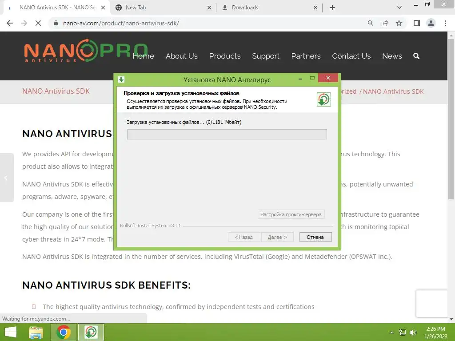
Task: Open the zoom magnifier icon in address bar
Action: tap(370, 23)
